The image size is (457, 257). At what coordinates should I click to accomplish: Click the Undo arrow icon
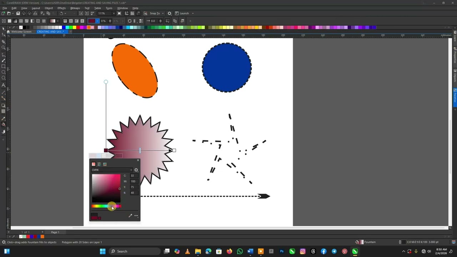[61, 14]
